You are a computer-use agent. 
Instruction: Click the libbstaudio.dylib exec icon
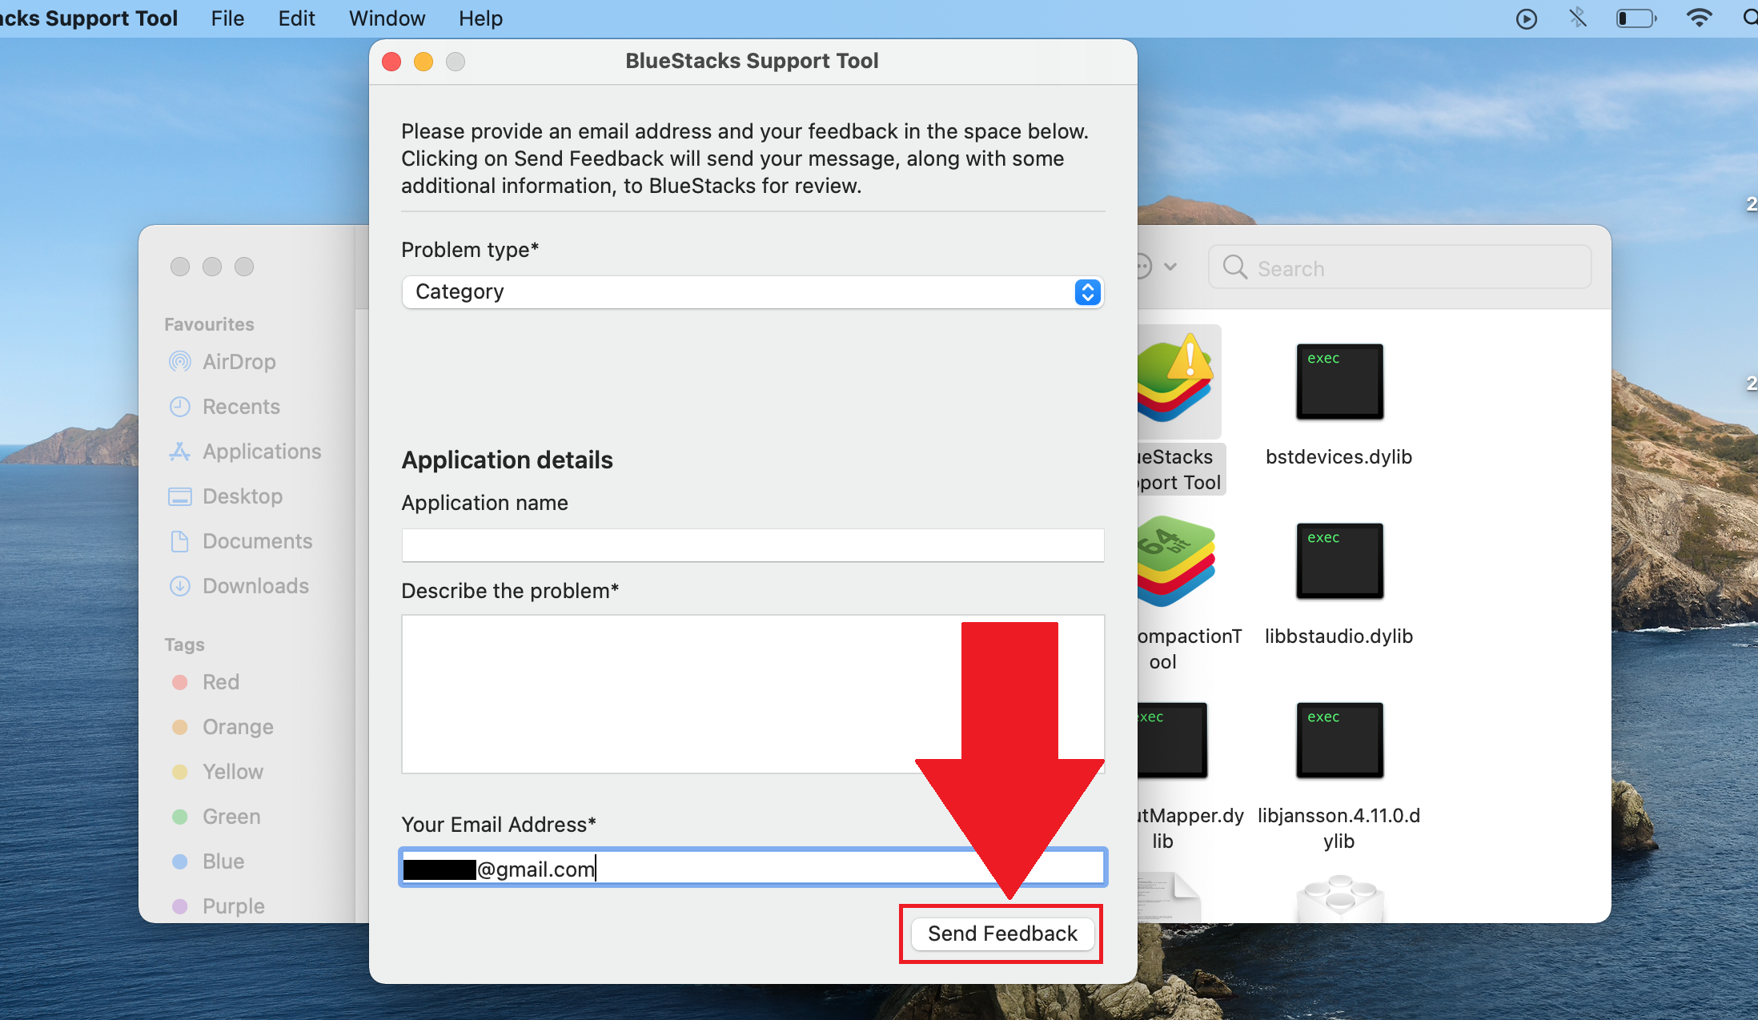[1335, 560]
